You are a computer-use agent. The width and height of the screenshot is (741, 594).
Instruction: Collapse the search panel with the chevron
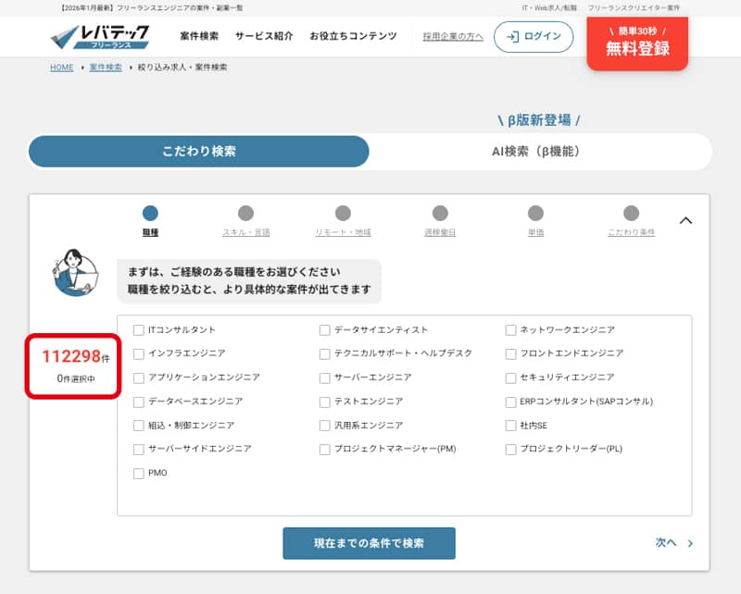(686, 221)
